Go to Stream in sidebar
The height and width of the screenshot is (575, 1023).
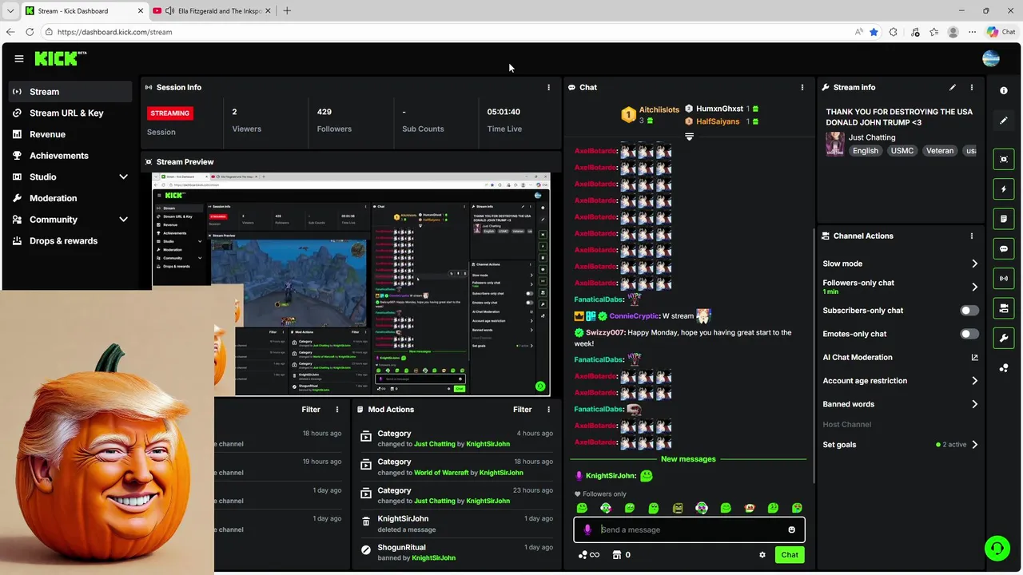pyautogui.click(x=70, y=92)
